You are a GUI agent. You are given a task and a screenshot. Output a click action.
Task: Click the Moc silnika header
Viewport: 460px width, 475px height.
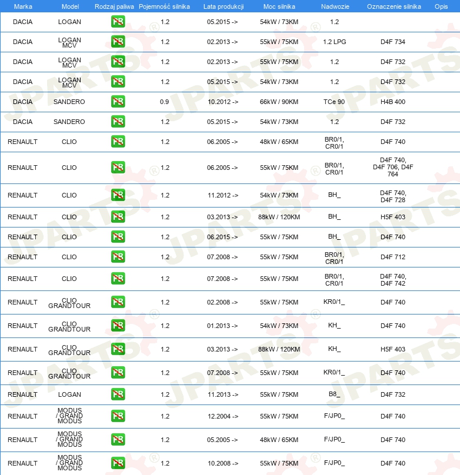pos(279,6)
